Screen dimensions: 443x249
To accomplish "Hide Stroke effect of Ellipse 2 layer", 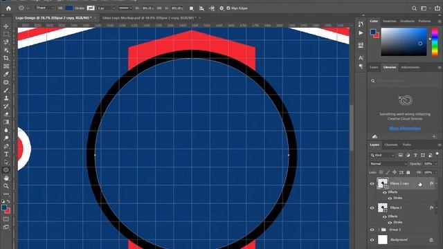I will (x=390, y=223).
